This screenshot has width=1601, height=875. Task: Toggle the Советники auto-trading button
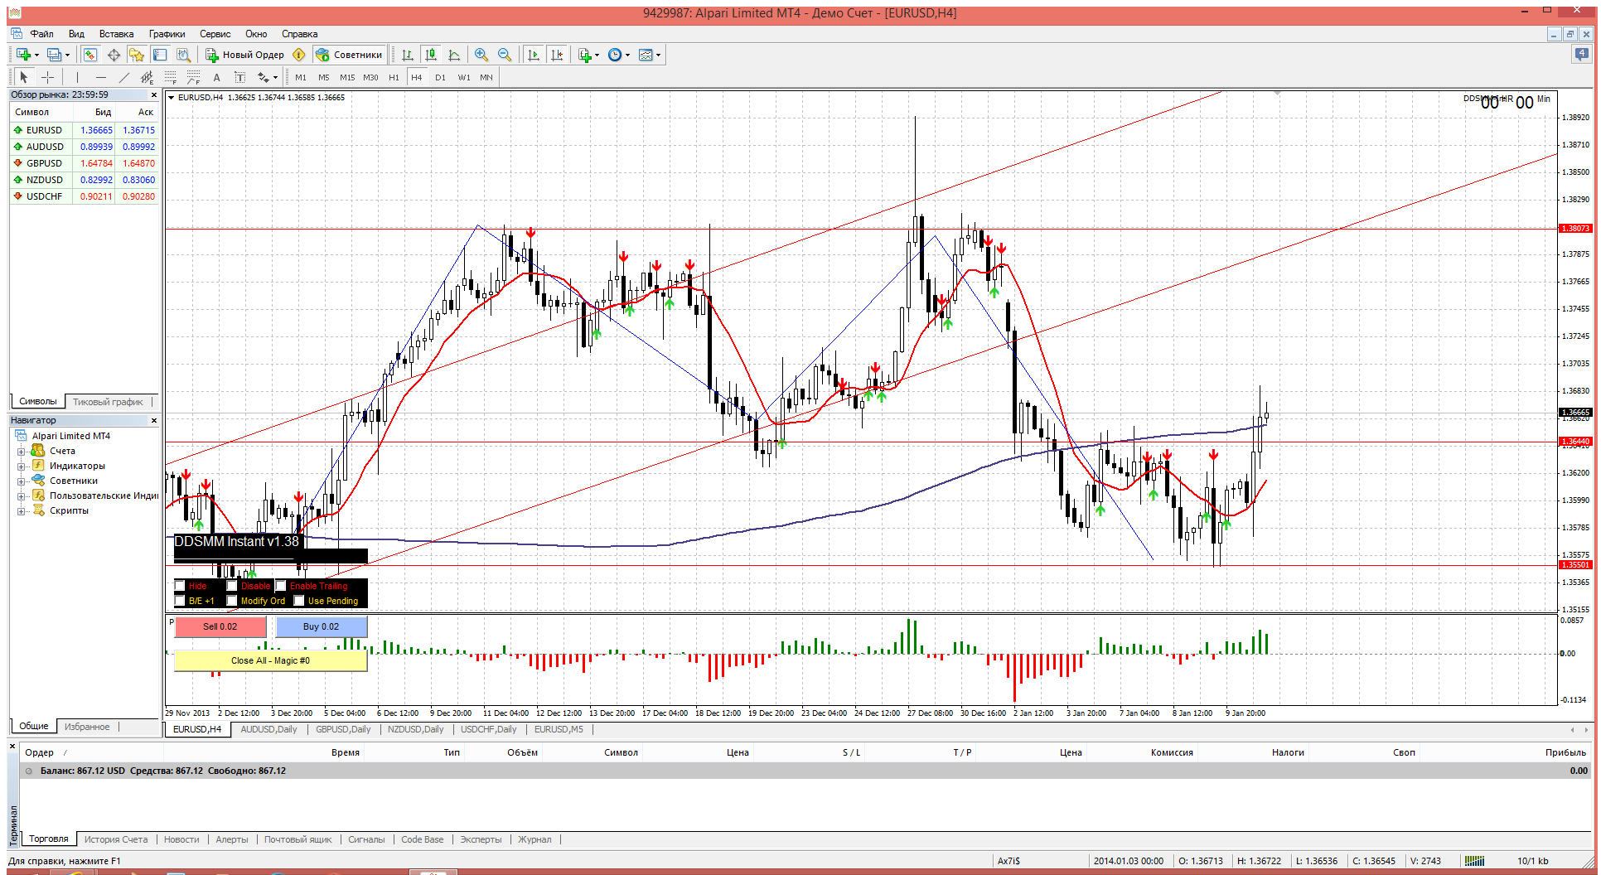(349, 55)
